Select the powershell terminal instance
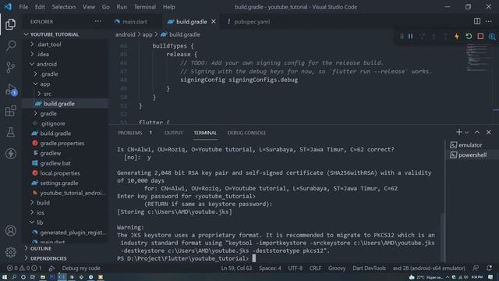The height and width of the screenshot is (281, 499). [472, 155]
